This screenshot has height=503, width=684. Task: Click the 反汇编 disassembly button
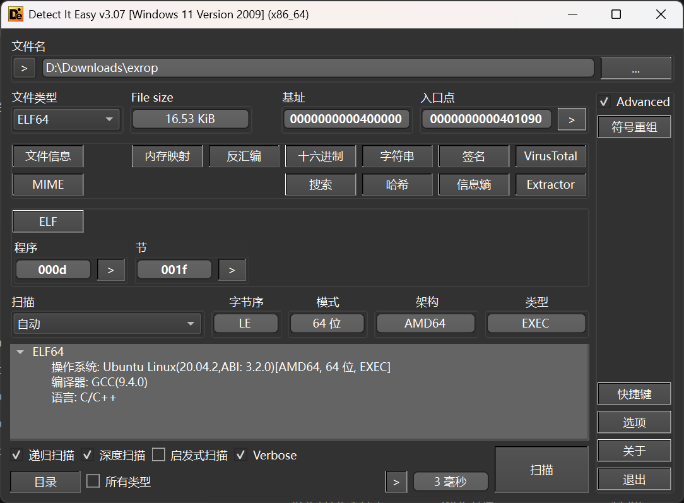244,157
